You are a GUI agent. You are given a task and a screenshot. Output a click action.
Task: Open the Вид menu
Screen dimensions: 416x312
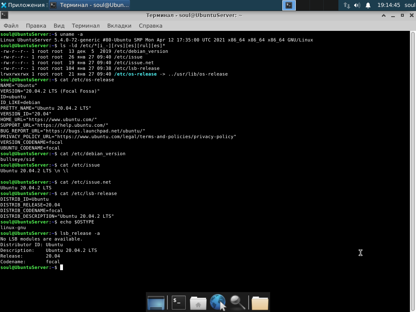59,26
